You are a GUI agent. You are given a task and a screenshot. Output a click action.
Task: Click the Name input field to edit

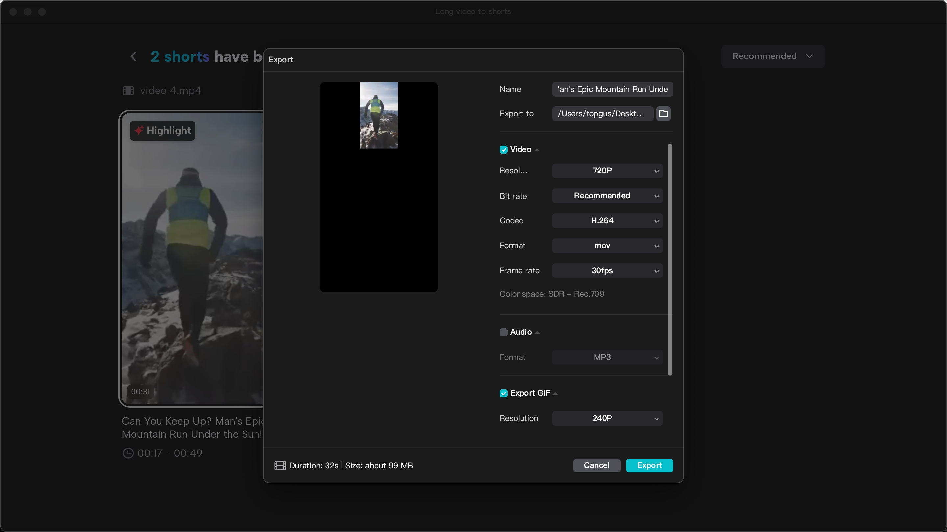(x=612, y=90)
